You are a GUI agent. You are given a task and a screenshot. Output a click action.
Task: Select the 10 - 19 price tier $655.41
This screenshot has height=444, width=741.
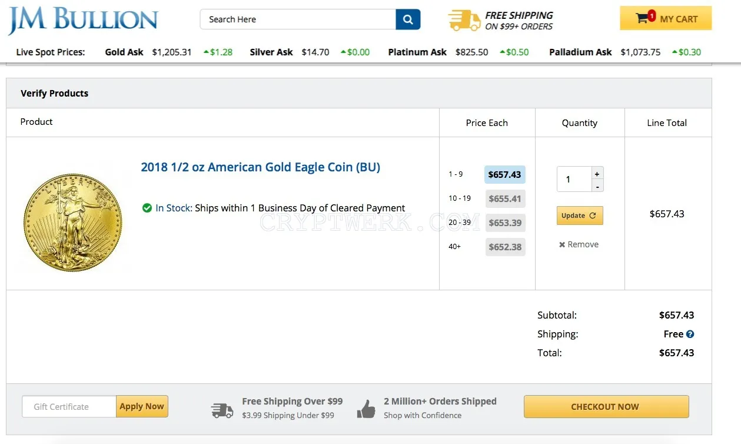point(504,199)
